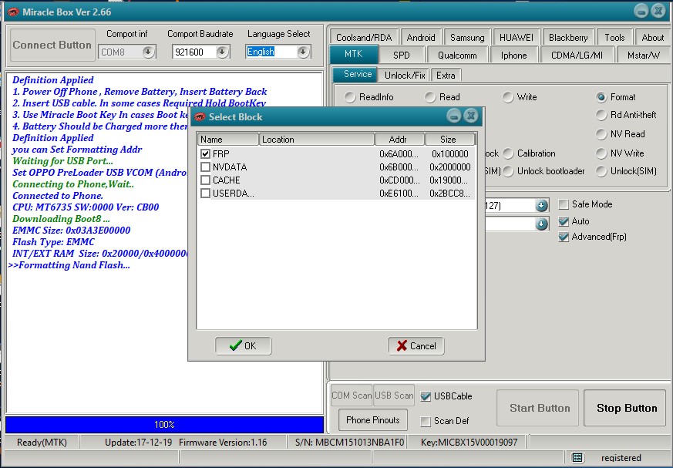Open the Tools tab
This screenshot has height=468, width=673.
point(614,37)
